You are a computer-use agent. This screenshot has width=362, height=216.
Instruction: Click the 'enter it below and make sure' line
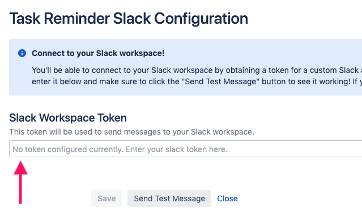[x=197, y=81]
